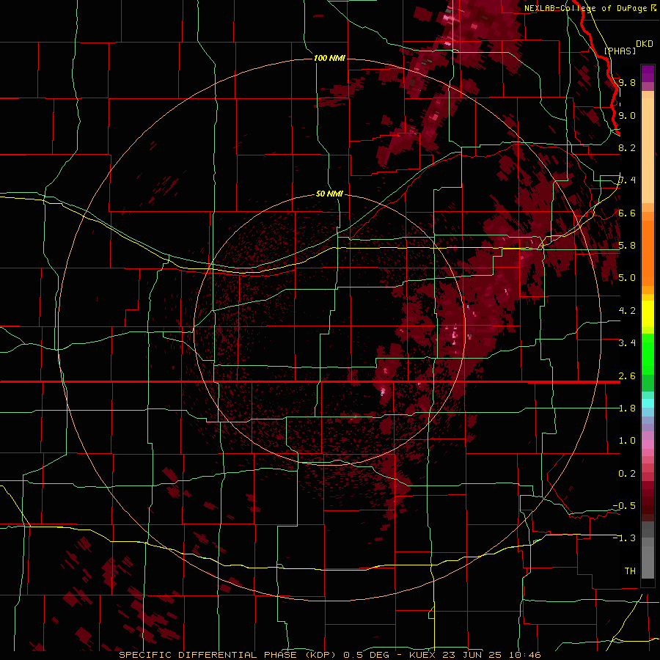Click the 9.0 scale value
660x660 pixels.
[627, 115]
